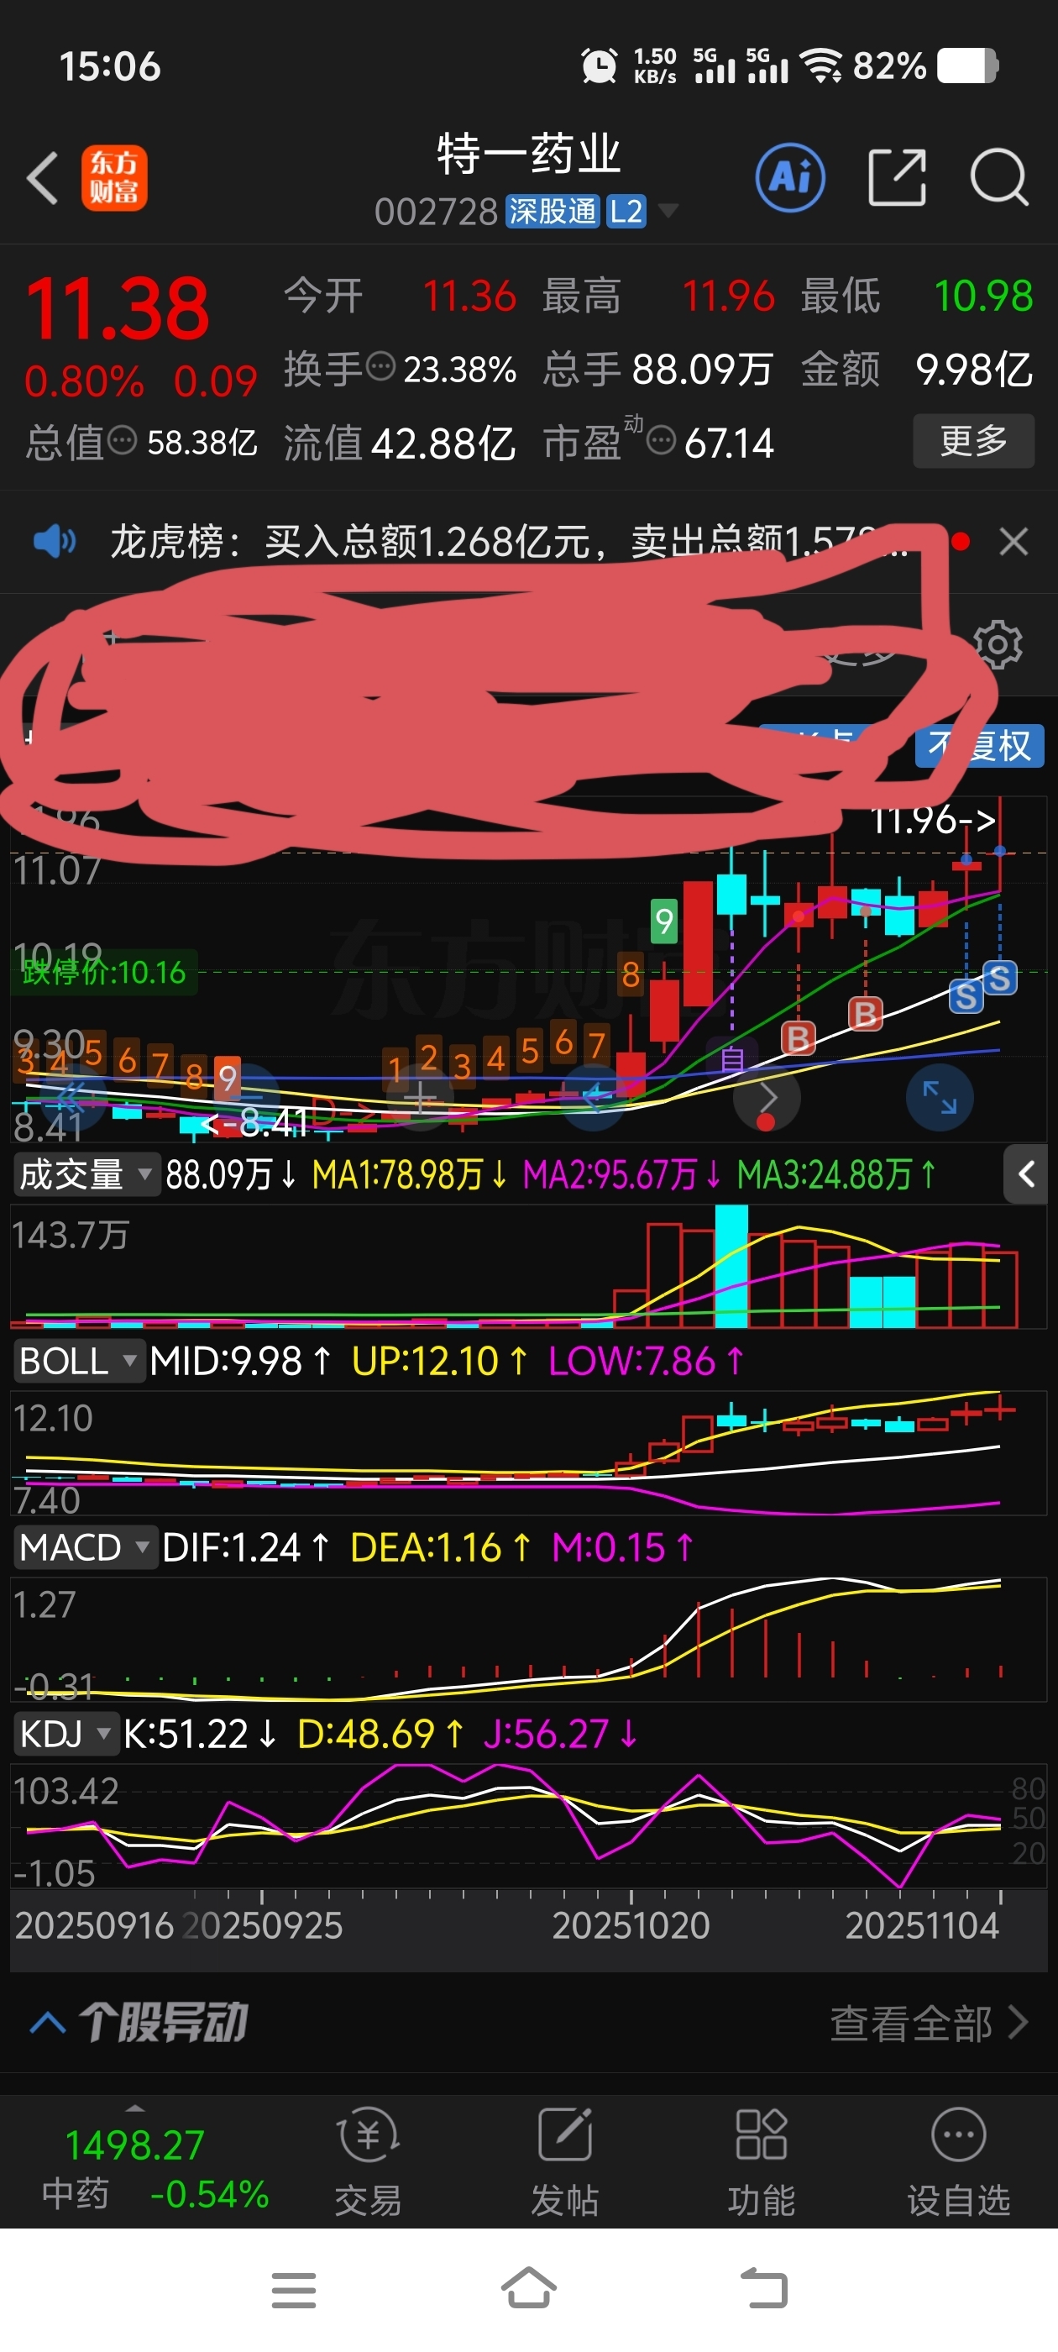Open search with the magnifier icon
Screen dimensions: 1058x2352
[x=999, y=177]
